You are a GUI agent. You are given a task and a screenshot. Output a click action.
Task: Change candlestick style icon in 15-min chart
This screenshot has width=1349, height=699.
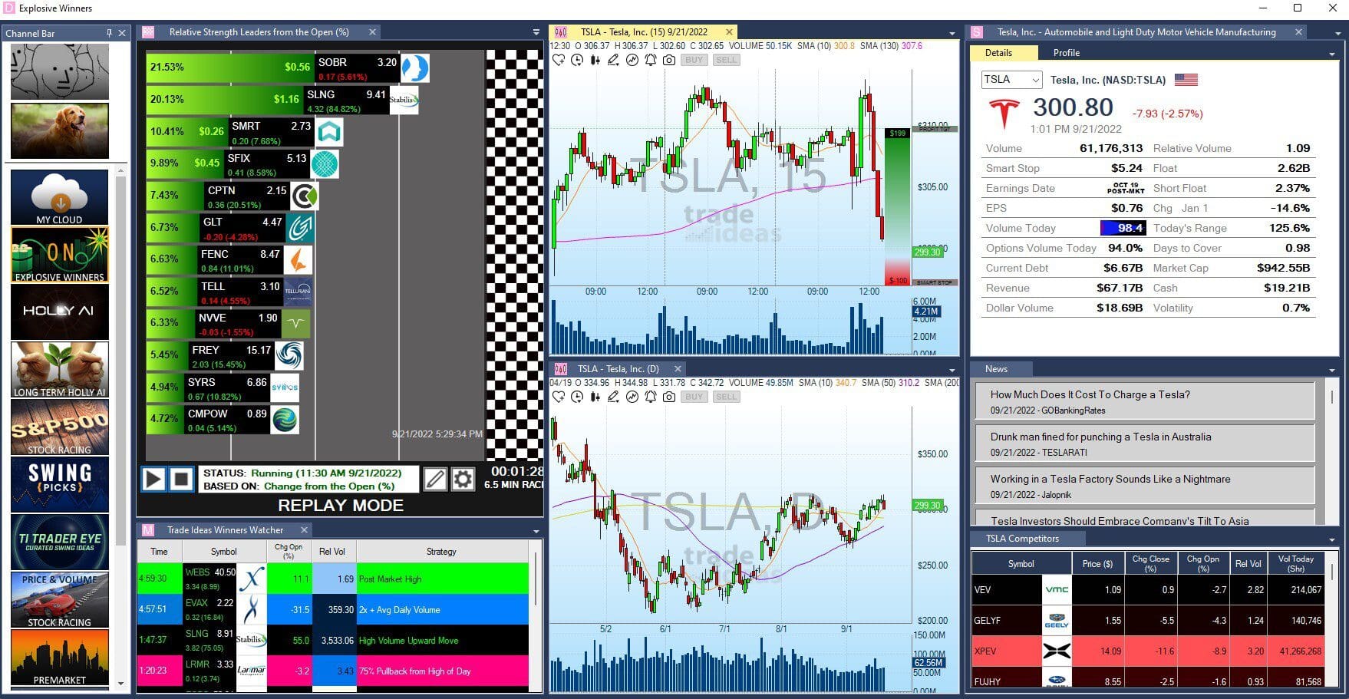click(595, 60)
